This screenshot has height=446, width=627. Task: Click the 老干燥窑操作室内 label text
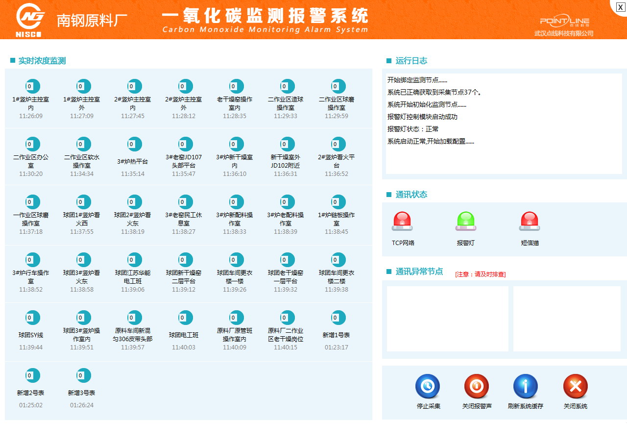tap(235, 103)
